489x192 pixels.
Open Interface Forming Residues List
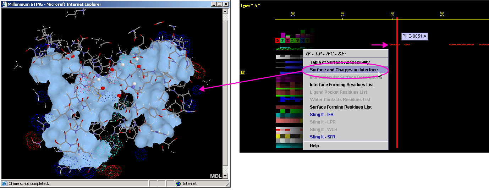point(341,85)
